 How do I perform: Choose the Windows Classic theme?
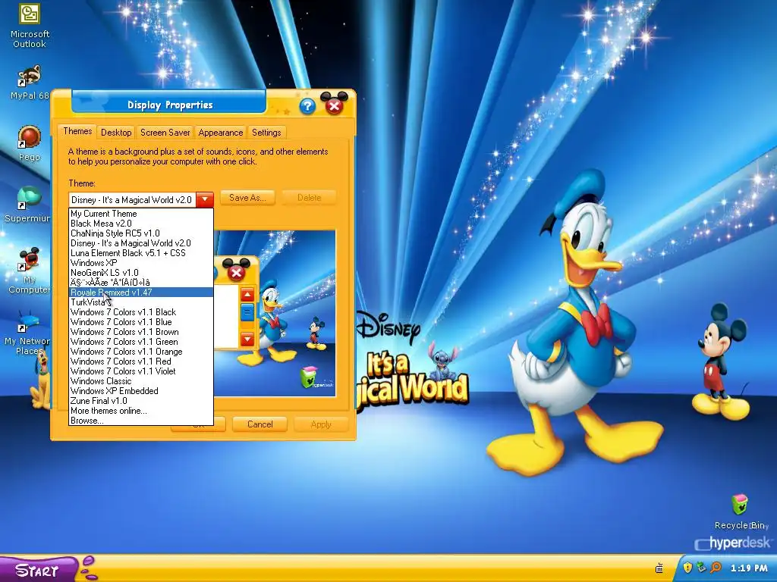(x=141, y=381)
